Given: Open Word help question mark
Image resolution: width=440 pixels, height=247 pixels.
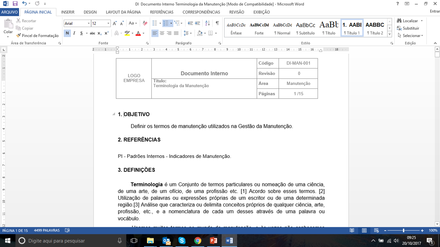Looking at the screenshot, I should tap(398, 4).
